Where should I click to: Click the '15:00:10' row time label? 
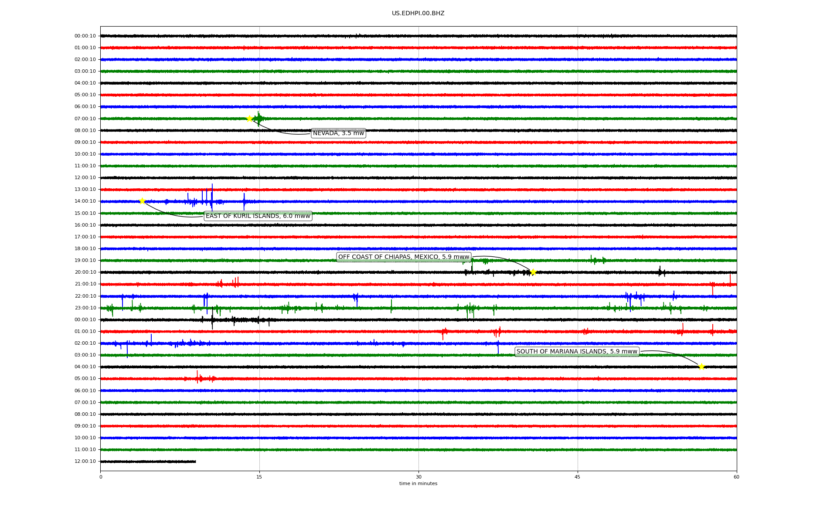point(85,214)
